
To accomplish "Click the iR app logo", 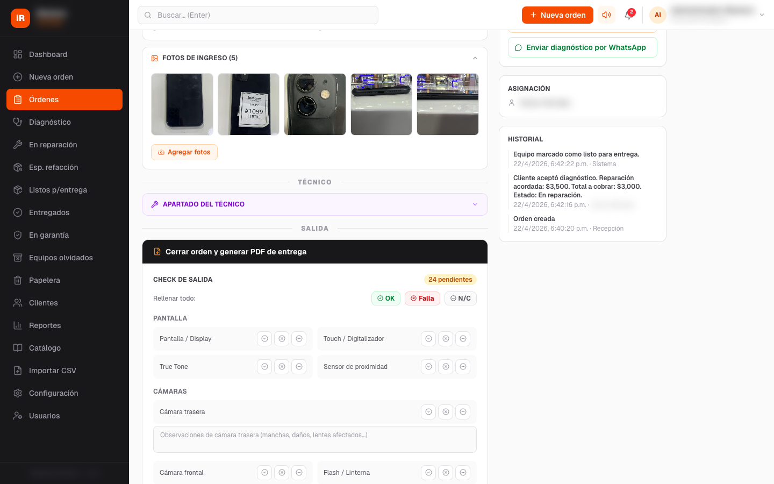I will [20, 18].
